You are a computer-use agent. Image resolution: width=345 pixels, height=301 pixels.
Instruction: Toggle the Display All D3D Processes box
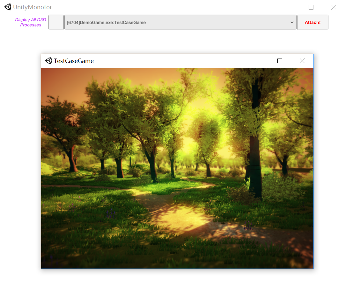pos(56,22)
